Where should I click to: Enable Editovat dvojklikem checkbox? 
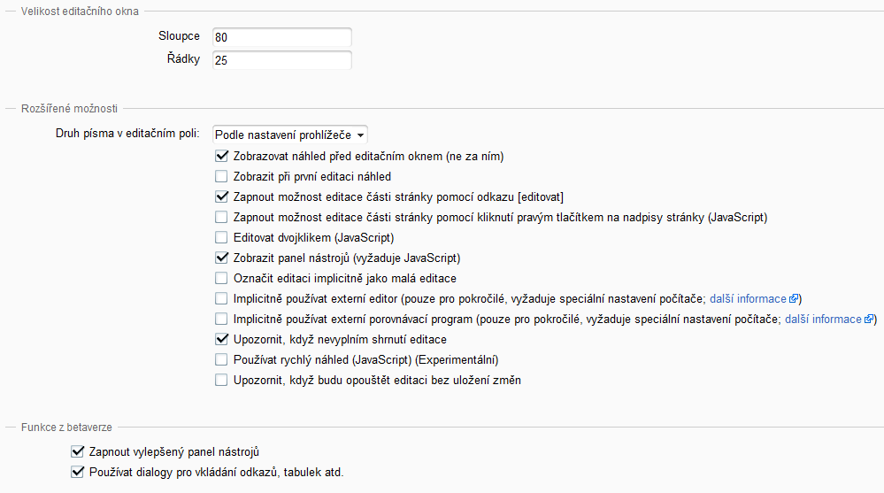click(x=221, y=237)
